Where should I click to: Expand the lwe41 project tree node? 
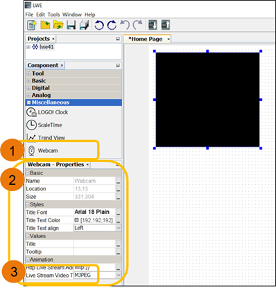[28, 47]
